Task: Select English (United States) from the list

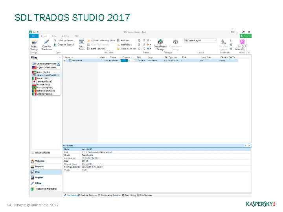Action: 46,68
